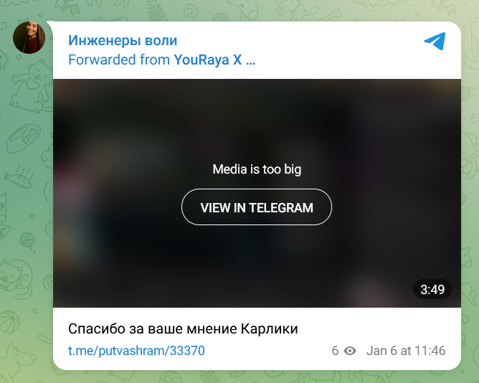The height and width of the screenshot is (383, 479).
Task: Click the word Карлики in caption
Action: 269,329
